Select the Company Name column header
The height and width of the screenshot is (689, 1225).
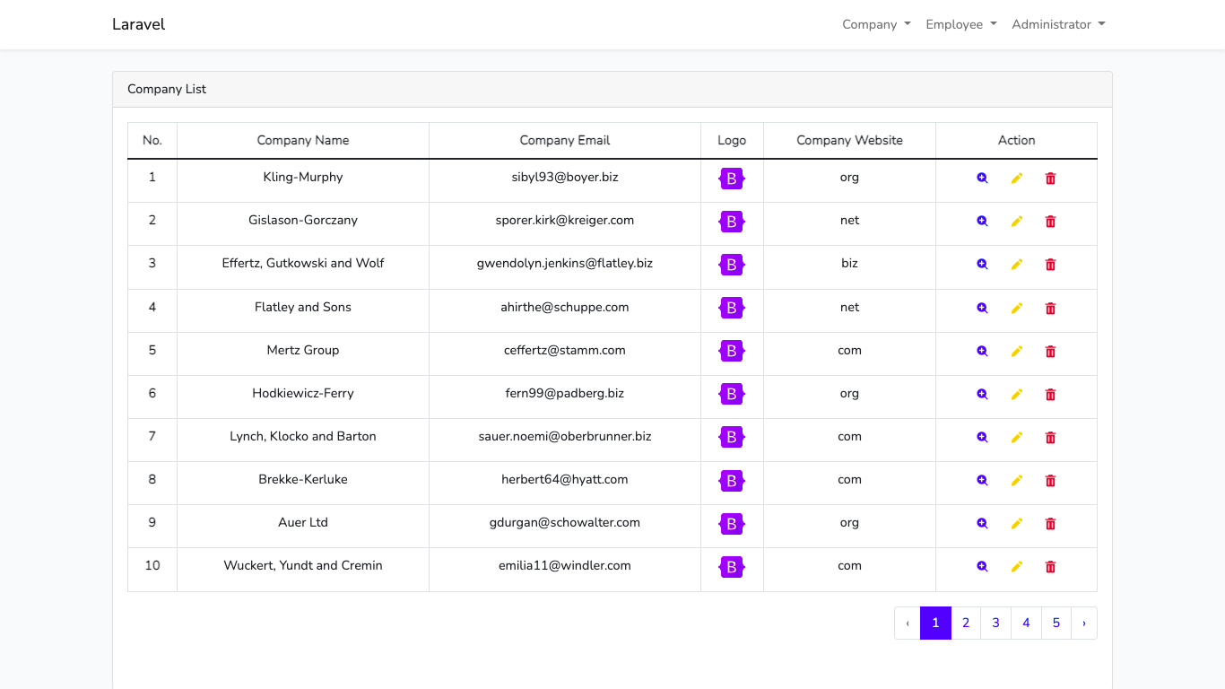pyautogui.click(x=303, y=140)
